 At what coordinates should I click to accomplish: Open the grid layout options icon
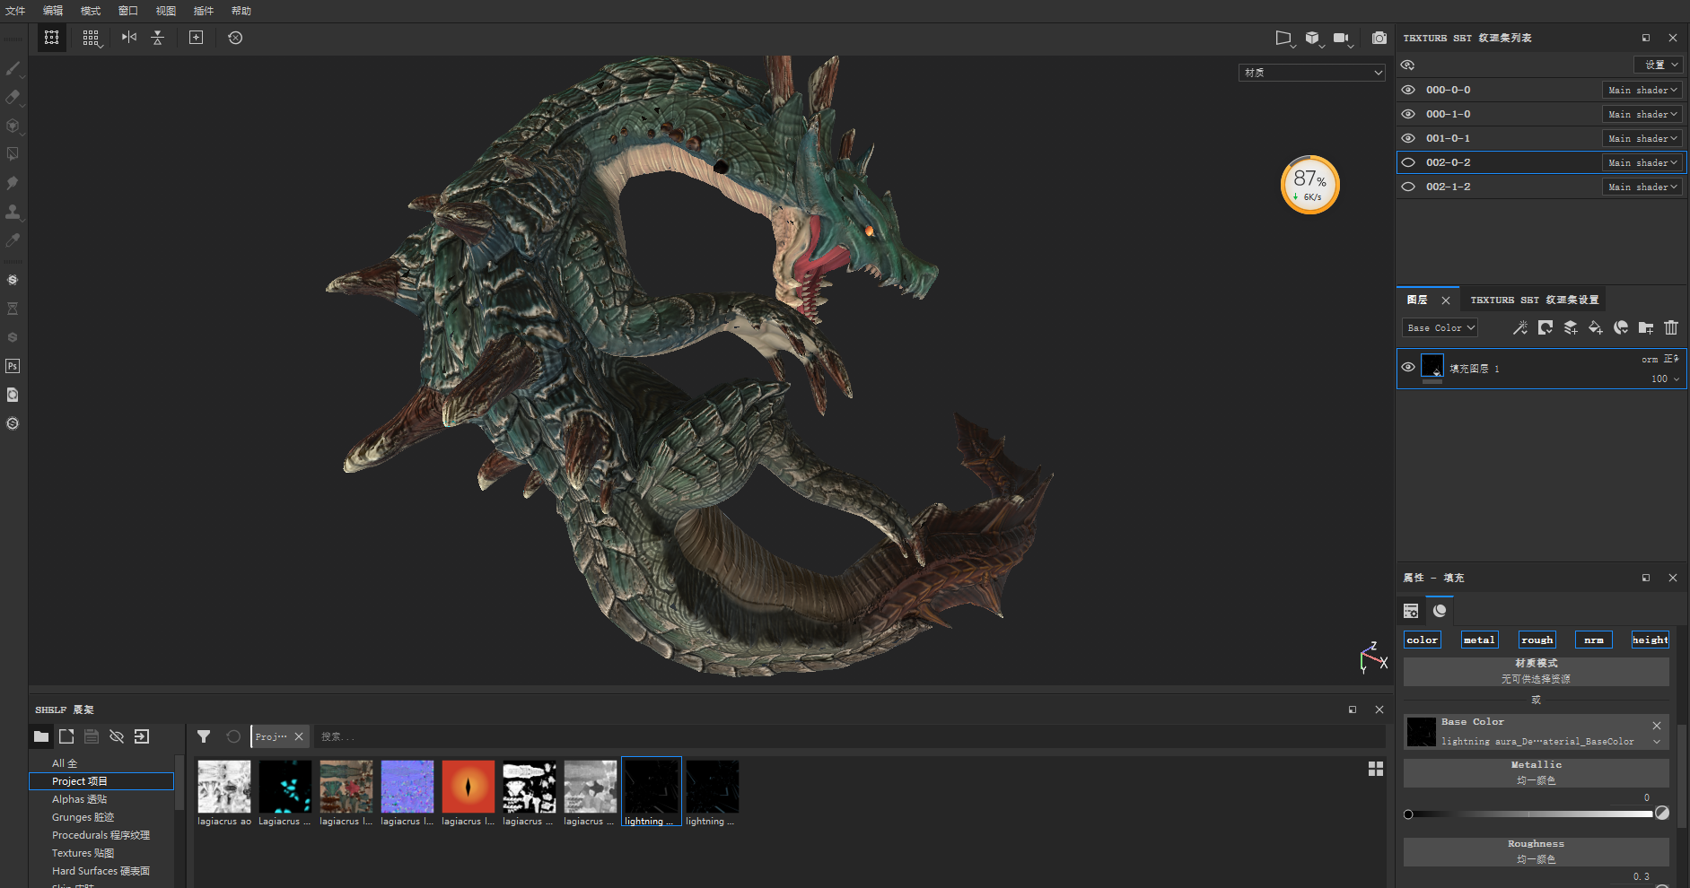[91, 38]
